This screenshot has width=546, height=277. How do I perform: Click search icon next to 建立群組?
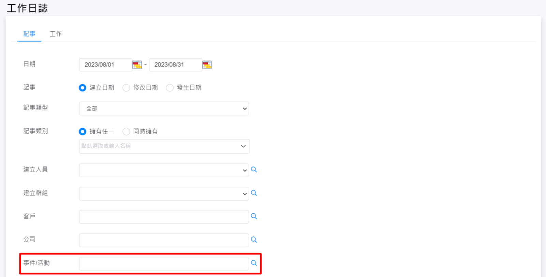[254, 193]
